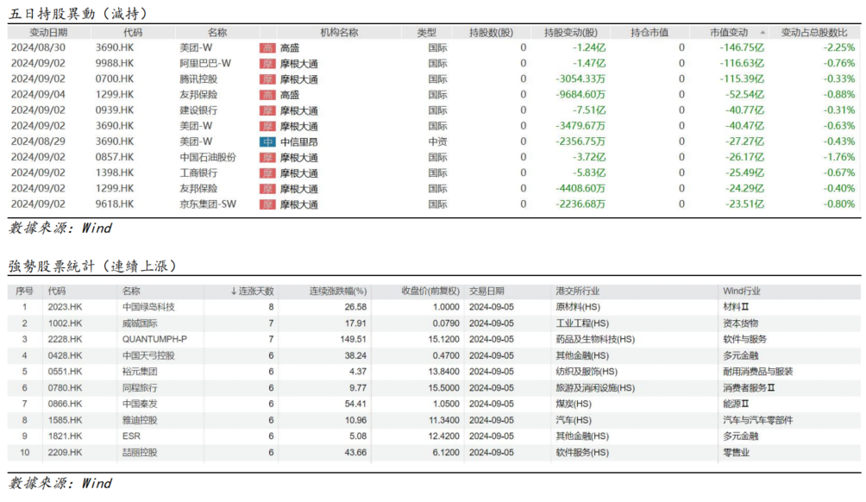
Task: Click the red institution badge in the 工商银行 row
Action: (267, 173)
